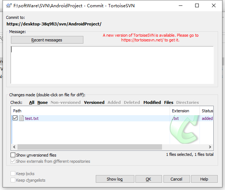Toggle the Keep locks checkbox
The image size is (225, 190).
[x=13, y=174]
